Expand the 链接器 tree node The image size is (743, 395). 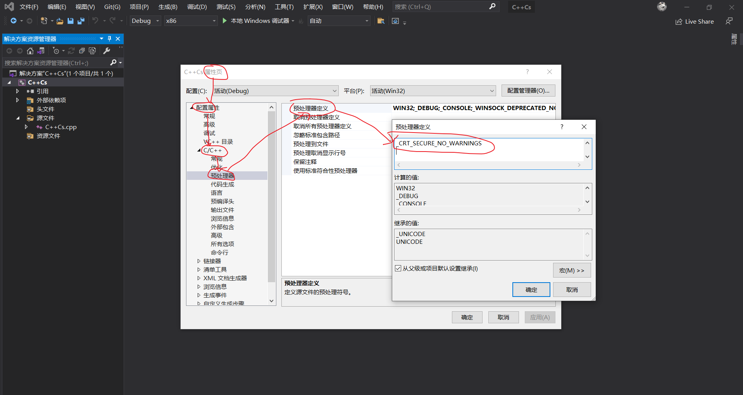point(199,261)
